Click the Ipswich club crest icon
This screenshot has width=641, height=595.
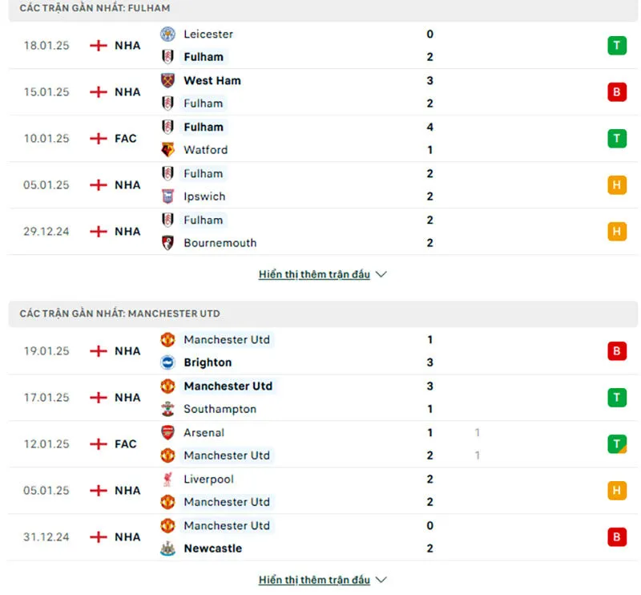[x=167, y=196]
